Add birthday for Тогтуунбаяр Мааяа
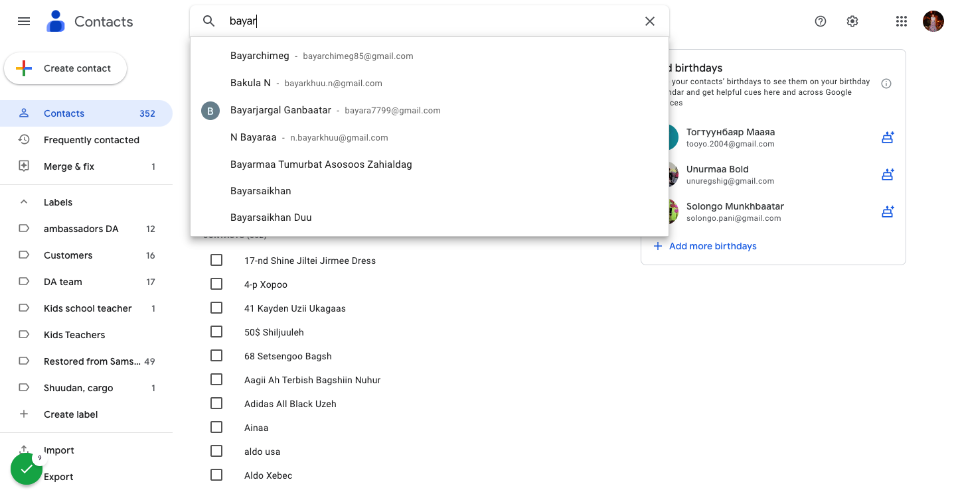956x490 pixels. [x=888, y=138]
